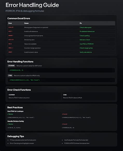Click the Check data types fix

[85, 27]
